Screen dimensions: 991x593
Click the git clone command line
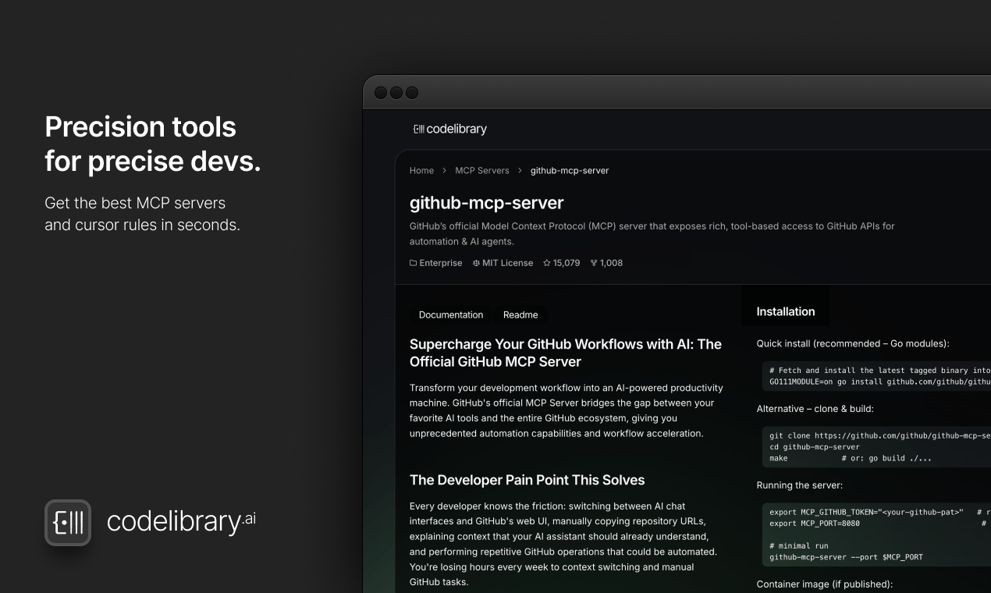(880, 436)
